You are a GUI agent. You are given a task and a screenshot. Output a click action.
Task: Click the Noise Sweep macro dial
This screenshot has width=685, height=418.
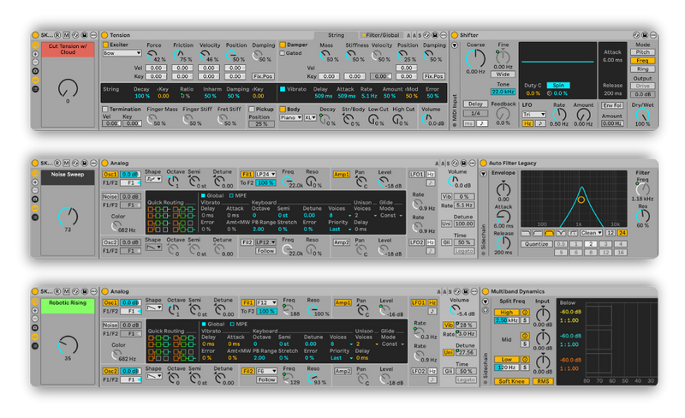pos(68,216)
